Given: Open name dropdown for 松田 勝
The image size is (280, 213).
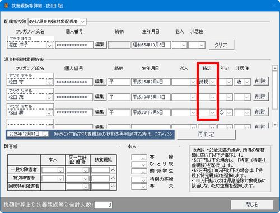Looking at the screenshot, I should click(49, 113).
